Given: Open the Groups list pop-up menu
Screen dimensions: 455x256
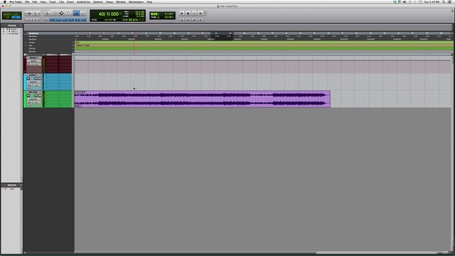Looking at the screenshot, I should point(21,185).
